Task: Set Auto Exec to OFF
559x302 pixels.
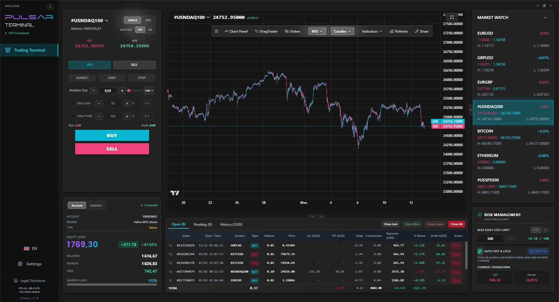Action: click(140, 30)
